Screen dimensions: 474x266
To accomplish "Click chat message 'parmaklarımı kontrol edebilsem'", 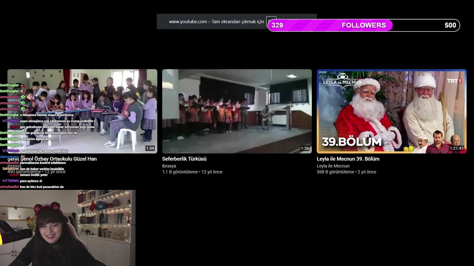I will point(43,163).
